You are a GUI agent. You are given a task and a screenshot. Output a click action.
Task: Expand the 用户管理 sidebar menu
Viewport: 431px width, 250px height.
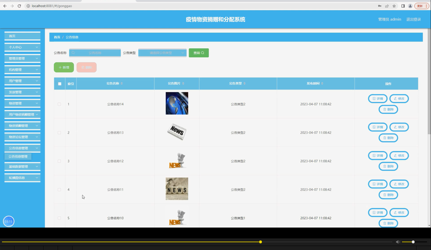tap(23, 81)
